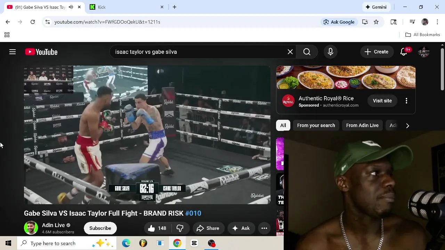Open the Windows Start menu
Viewport: 445px width, 250px height.
tap(8, 243)
